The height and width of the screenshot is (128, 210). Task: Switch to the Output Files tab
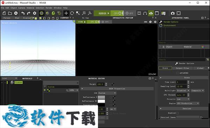[182, 68]
